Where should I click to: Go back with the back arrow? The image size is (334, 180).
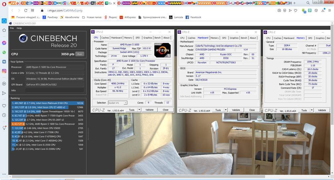pos(12,11)
